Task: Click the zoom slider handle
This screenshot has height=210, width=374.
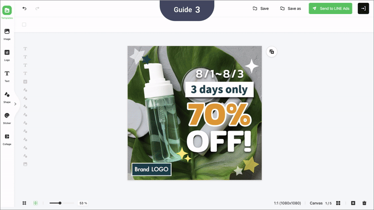Action: pos(60,203)
